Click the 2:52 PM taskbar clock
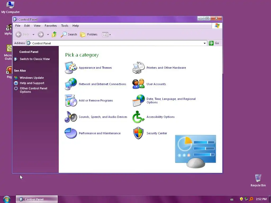The width and height of the screenshot is (271, 203). click(261, 199)
